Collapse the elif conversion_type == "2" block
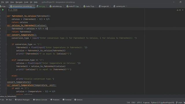 click(x=6, y=60)
